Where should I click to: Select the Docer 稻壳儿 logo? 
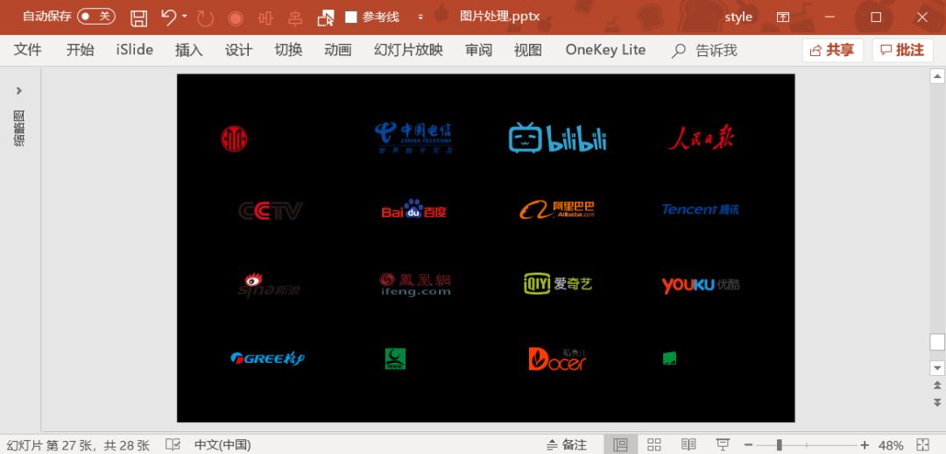557,358
